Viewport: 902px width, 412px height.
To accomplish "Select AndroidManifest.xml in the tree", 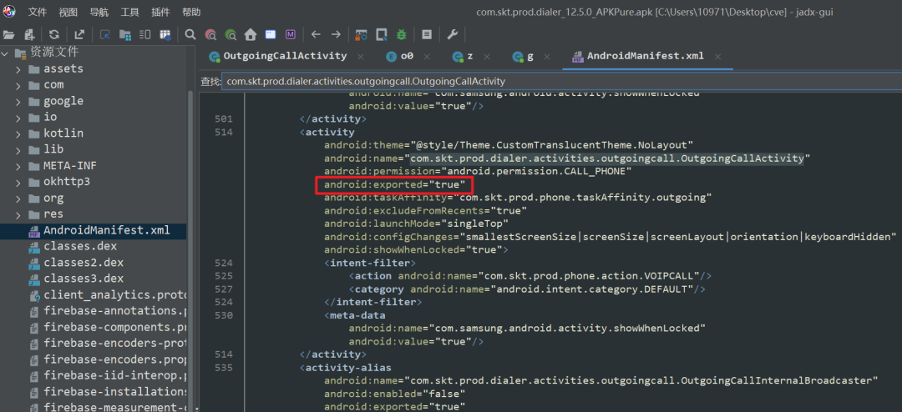I will (106, 231).
